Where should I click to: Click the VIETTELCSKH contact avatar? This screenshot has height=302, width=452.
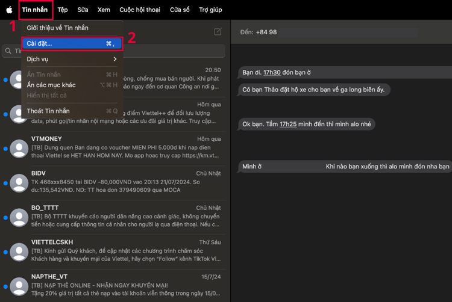click(x=19, y=252)
